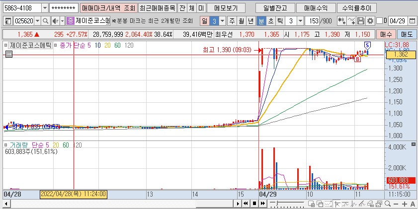
Task: Open chart settings gear icon
Action: coord(370,21)
